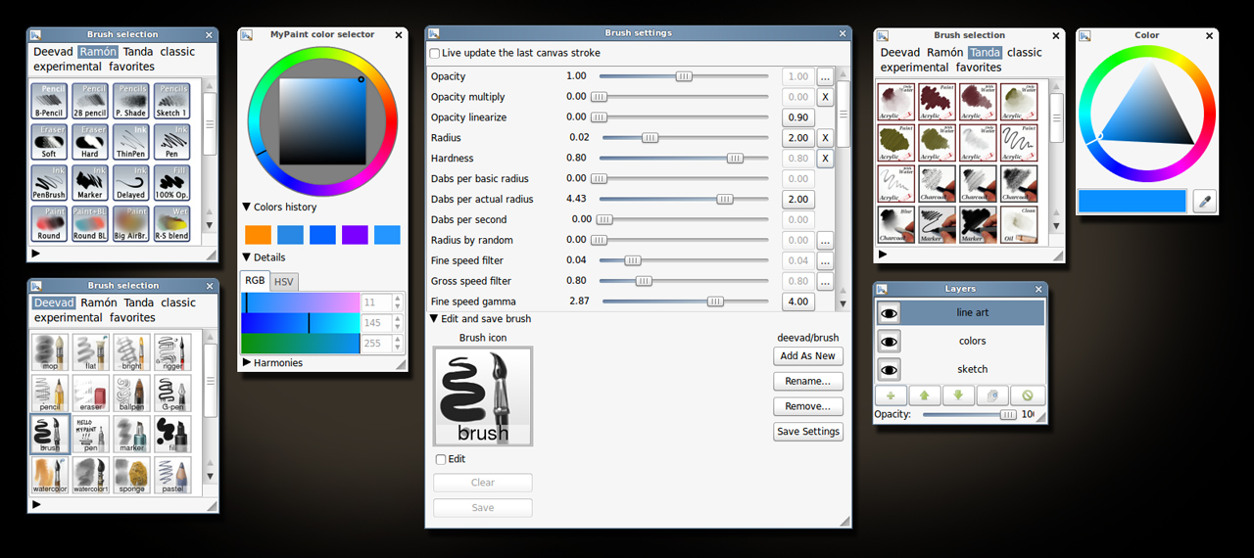Viewport: 1254px width, 558px height.
Task: Choose the Big AirBr. paint brush
Action: tap(131, 224)
